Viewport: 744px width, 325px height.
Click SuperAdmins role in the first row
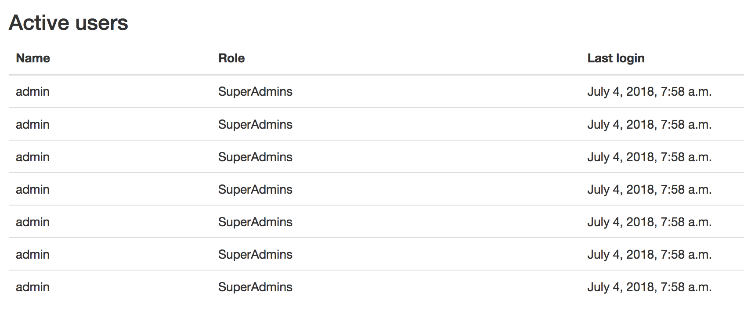(x=255, y=91)
